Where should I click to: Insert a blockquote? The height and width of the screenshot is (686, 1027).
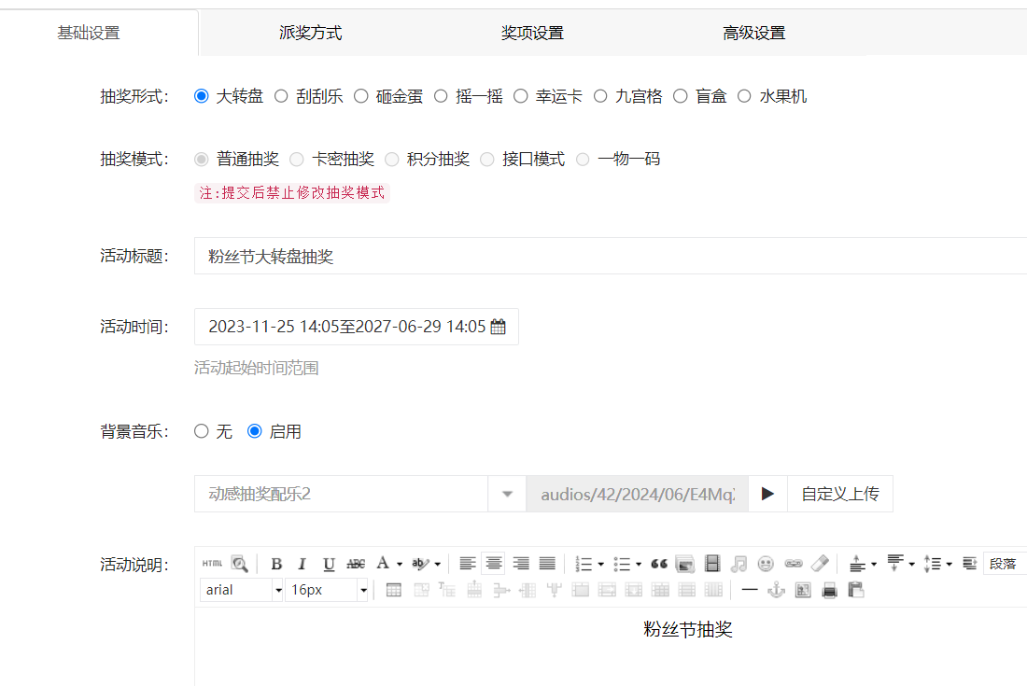pyautogui.click(x=659, y=564)
